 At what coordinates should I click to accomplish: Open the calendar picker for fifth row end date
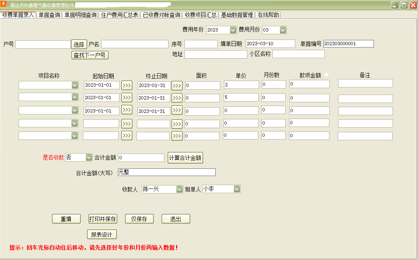pyautogui.click(x=176, y=135)
